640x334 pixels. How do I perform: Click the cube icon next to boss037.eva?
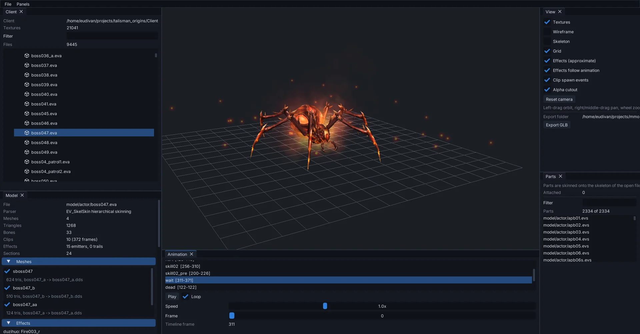click(27, 65)
